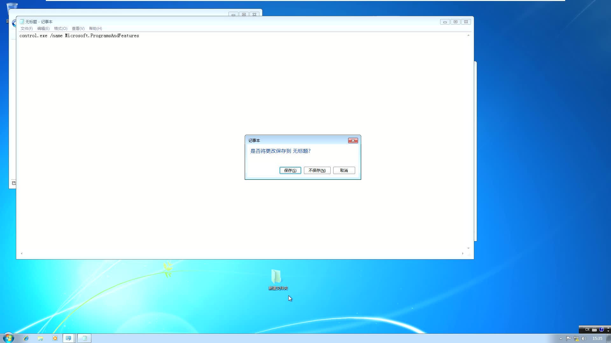Choose 不保存(N) to discard changes
The height and width of the screenshot is (343, 611).
tap(317, 171)
